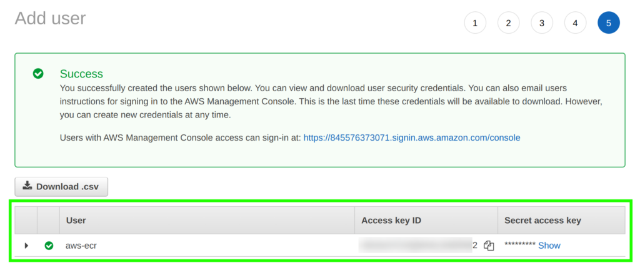The image size is (640, 280).
Task: Click the active step 5 indicator
Action: [608, 23]
